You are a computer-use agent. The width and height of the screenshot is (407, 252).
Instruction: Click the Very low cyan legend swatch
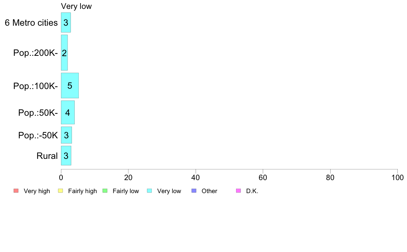pos(149,191)
